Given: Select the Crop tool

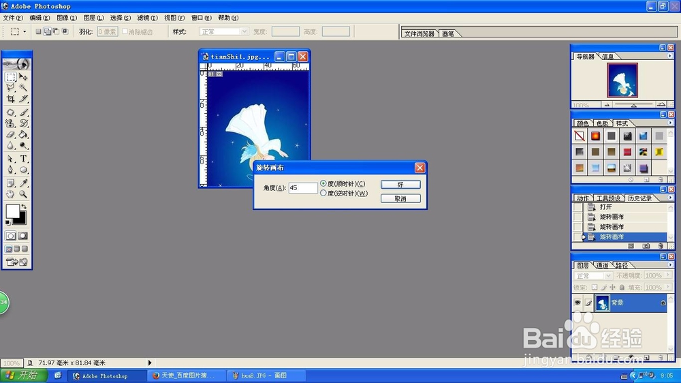Looking at the screenshot, I should (11, 99).
